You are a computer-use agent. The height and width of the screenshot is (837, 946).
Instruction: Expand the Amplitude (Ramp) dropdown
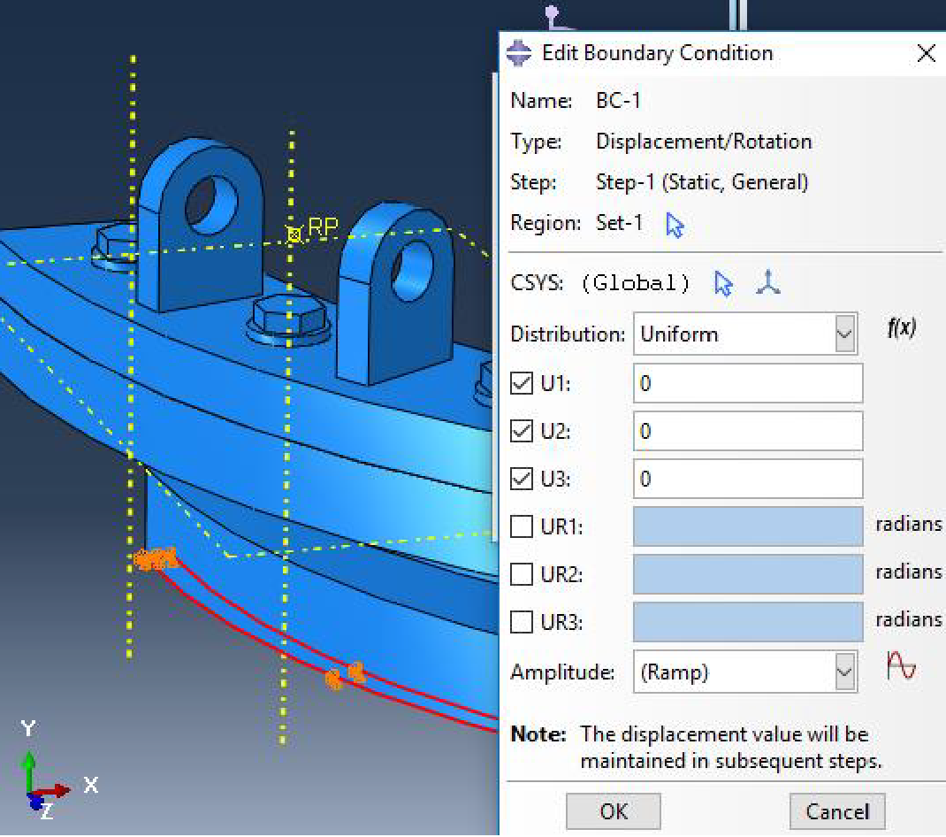click(745, 672)
